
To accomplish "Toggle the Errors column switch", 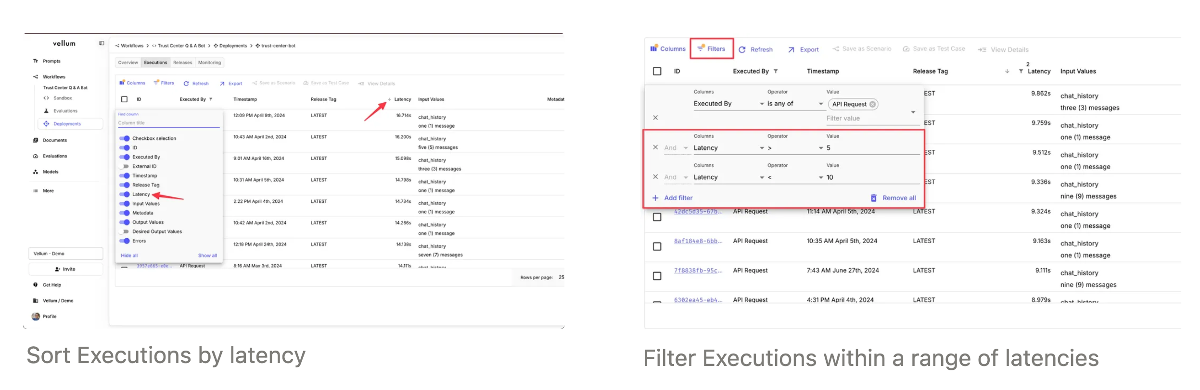I will (125, 241).
